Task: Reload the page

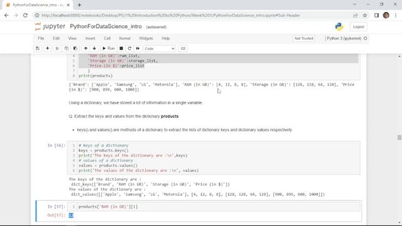Action: pyautogui.click(x=25, y=15)
